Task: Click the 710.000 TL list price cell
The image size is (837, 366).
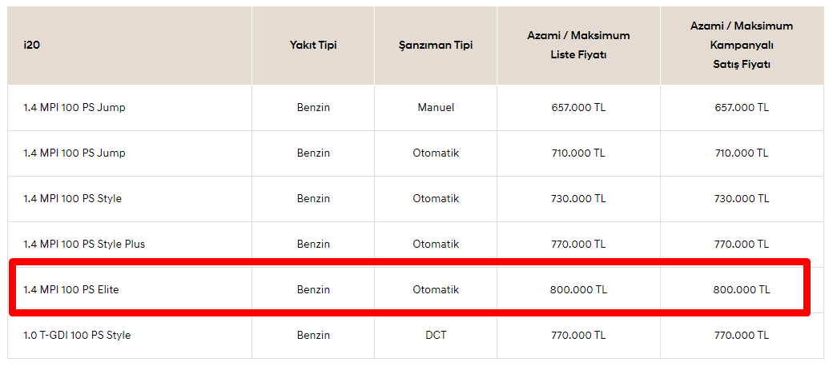Action: 578,153
